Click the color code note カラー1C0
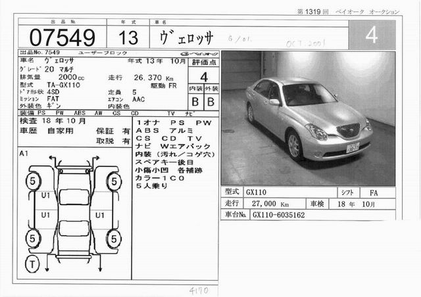Screen dimensions: 421x297 160,178
